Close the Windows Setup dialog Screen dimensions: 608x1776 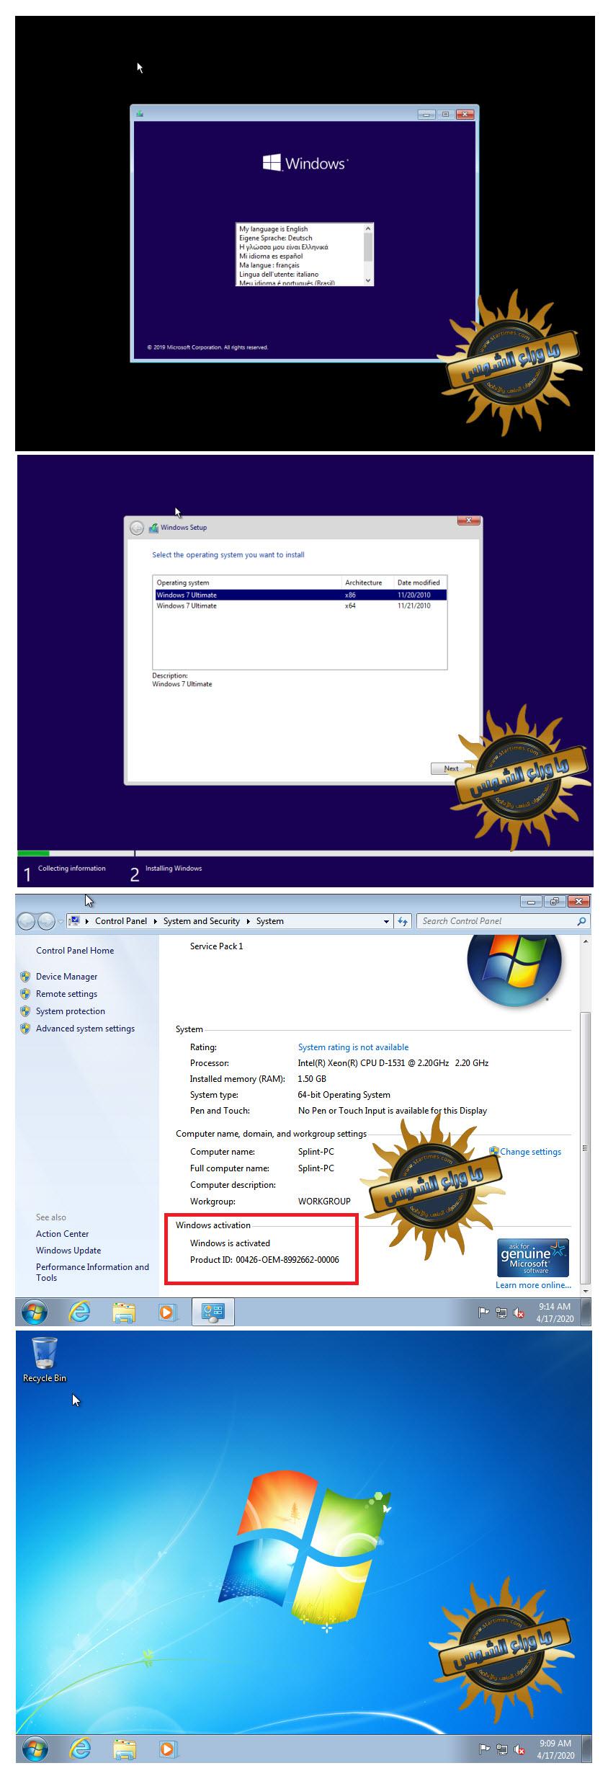(468, 520)
